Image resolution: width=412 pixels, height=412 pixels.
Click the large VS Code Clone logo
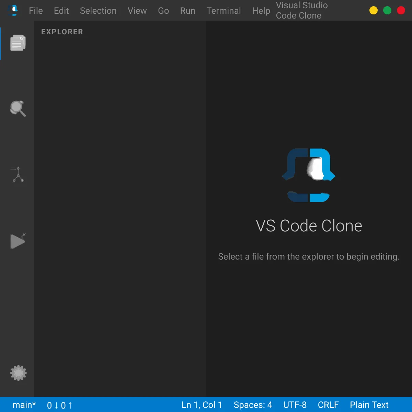coord(309,175)
